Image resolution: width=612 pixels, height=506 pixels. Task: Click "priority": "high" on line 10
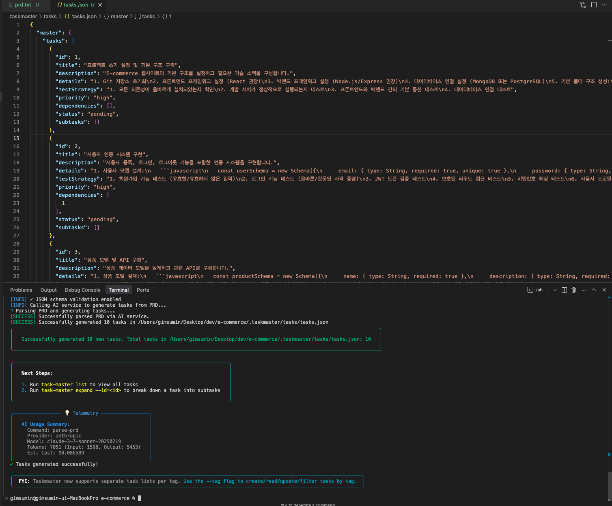tap(85, 97)
